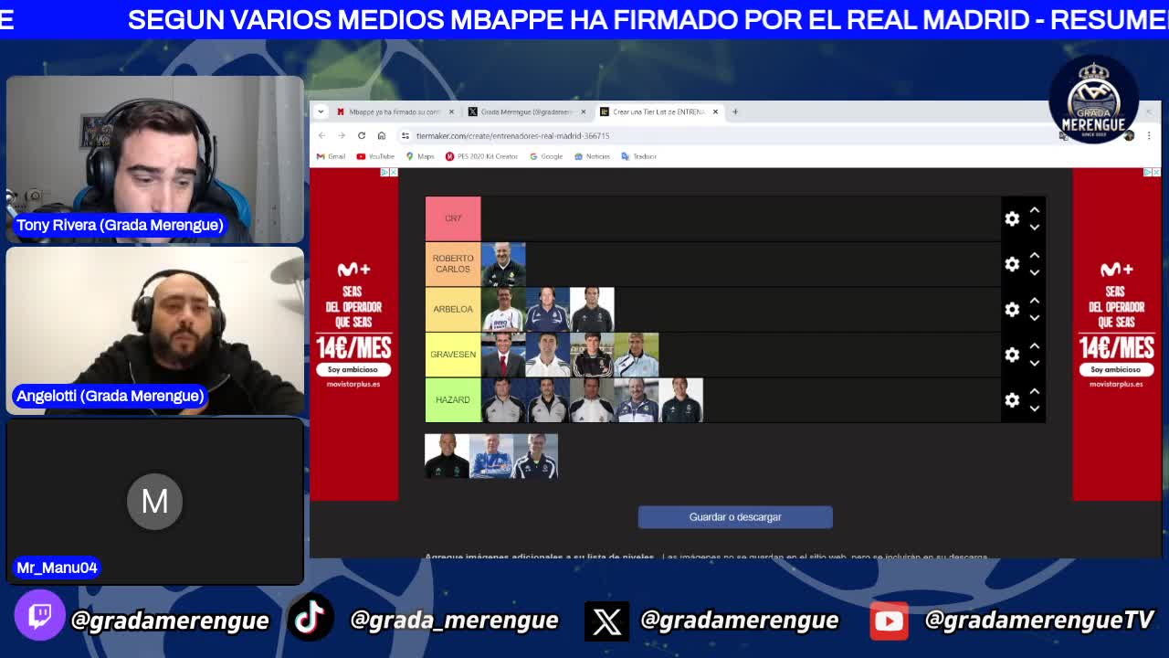
Task: Close the Grada Merengue X tab
Action: (x=584, y=111)
